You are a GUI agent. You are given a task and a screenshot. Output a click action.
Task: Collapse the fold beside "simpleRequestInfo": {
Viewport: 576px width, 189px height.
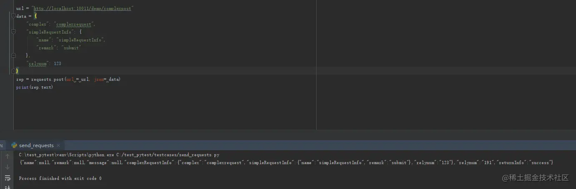click(14, 32)
